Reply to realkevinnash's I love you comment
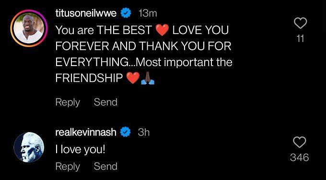Image resolution: width=326 pixels, height=180 pixels. (x=68, y=167)
